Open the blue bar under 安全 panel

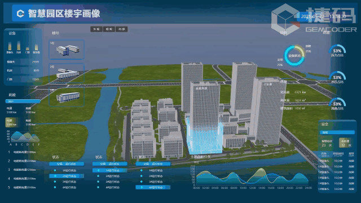337,133
